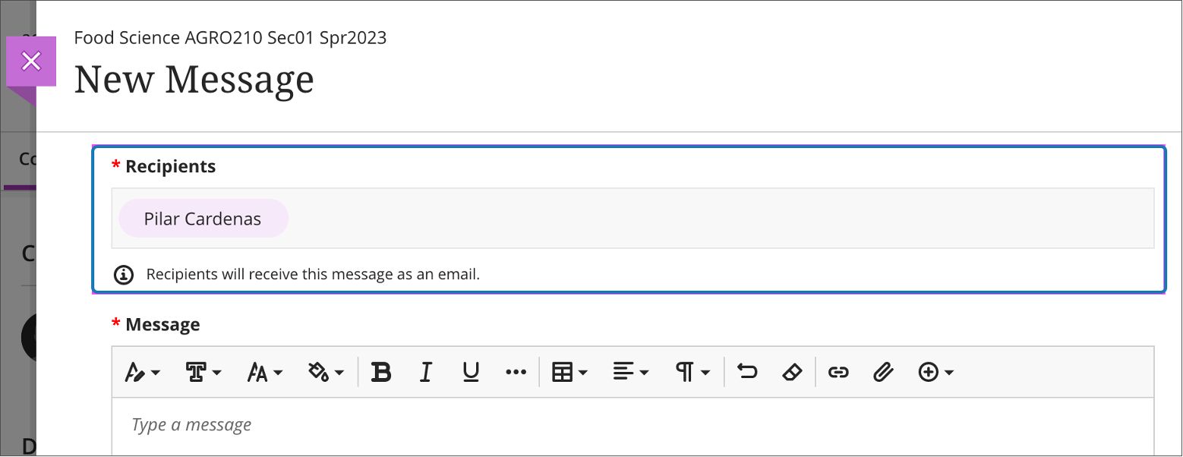This screenshot has width=1183, height=457.
Task: Click the Undo icon
Action: pos(747,372)
